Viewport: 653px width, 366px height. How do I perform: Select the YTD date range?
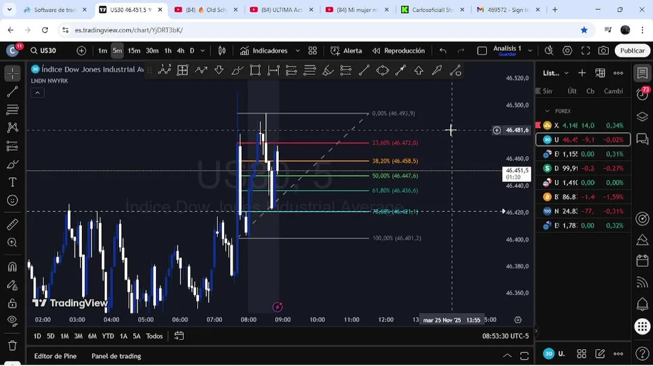tap(108, 336)
